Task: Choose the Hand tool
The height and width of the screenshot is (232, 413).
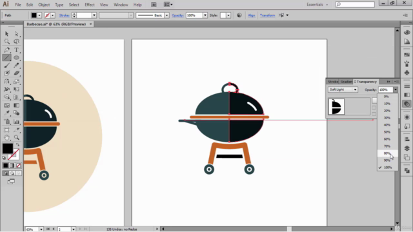Action: point(7,137)
